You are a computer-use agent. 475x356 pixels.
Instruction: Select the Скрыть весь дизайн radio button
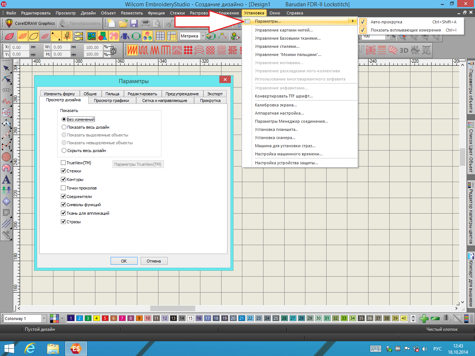tap(64, 151)
